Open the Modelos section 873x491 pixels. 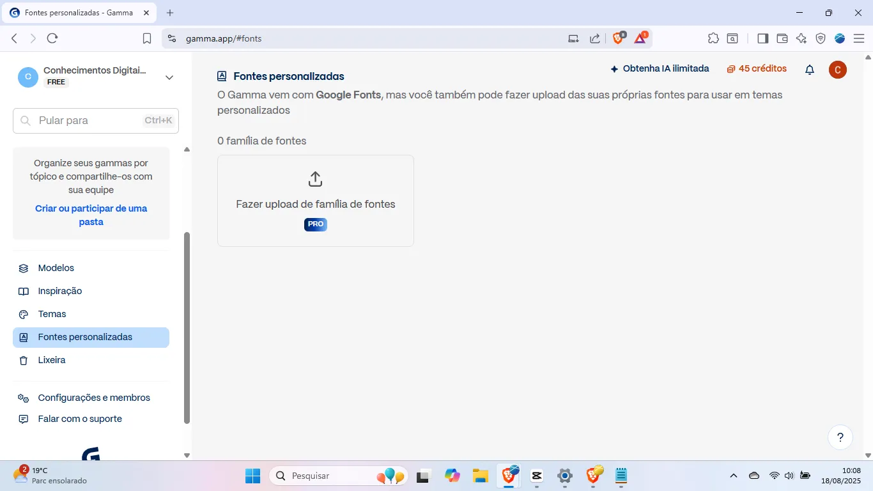91,269
